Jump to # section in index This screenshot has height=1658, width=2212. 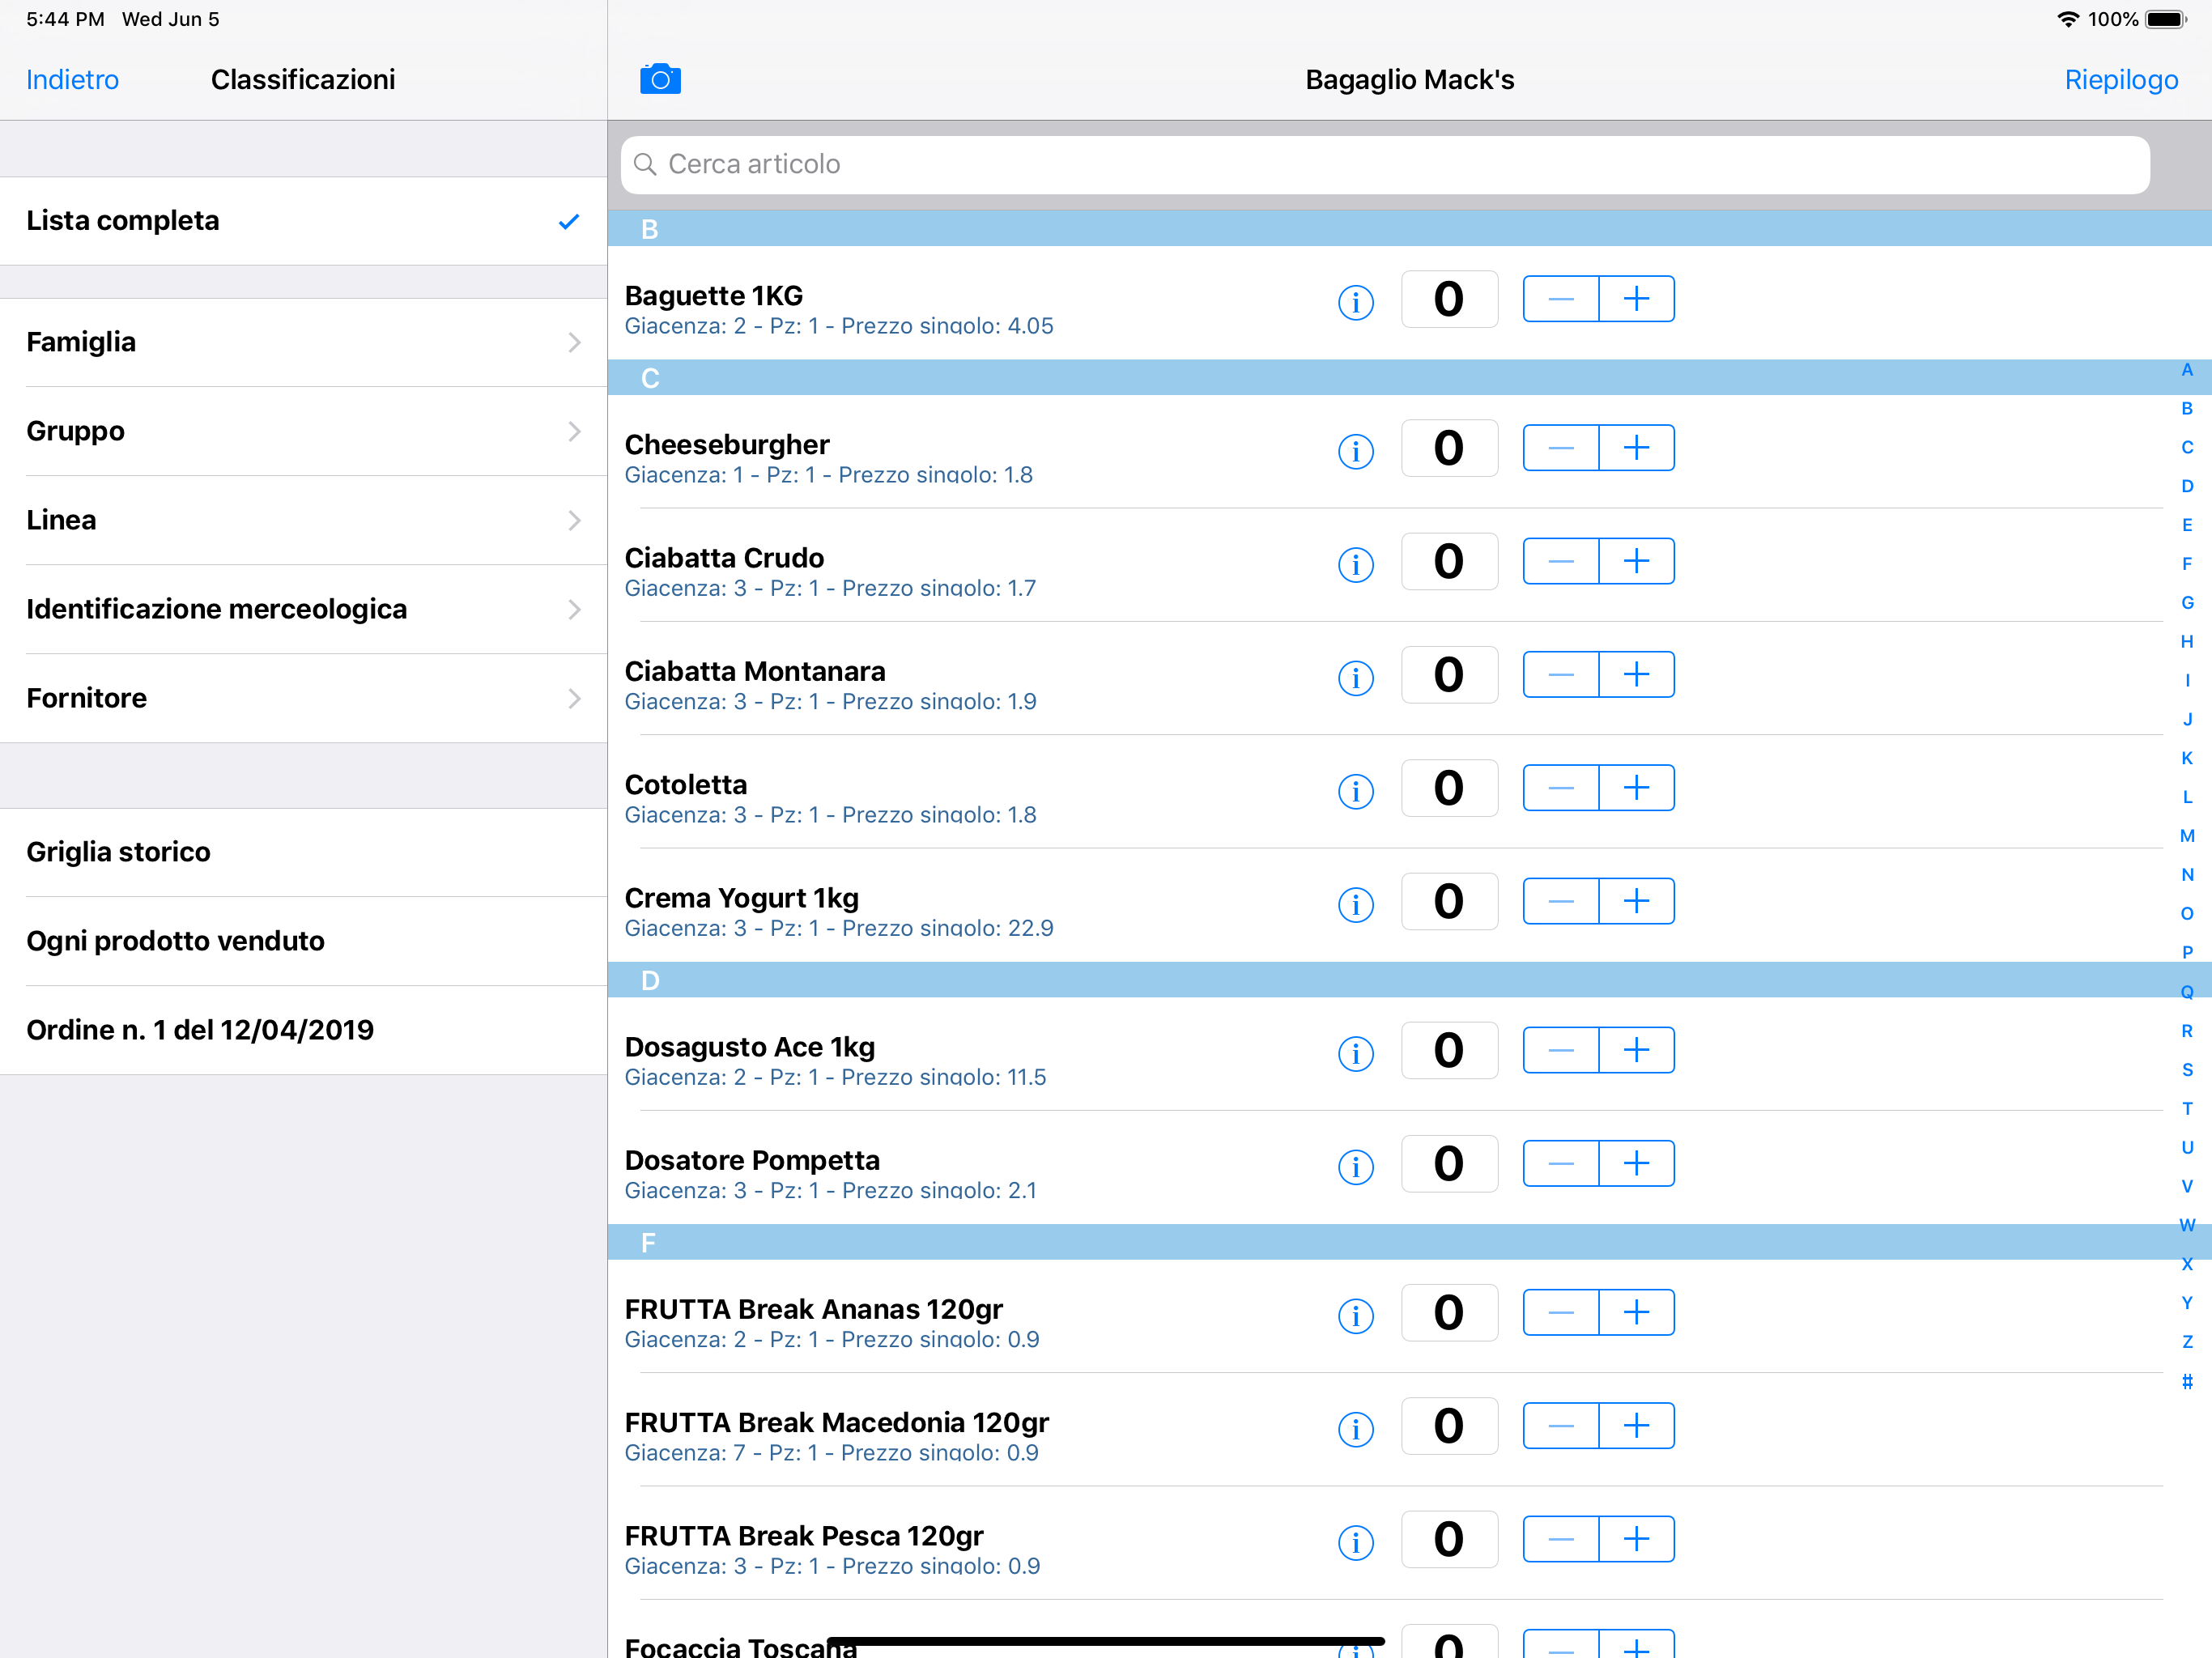[2187, 1381]
